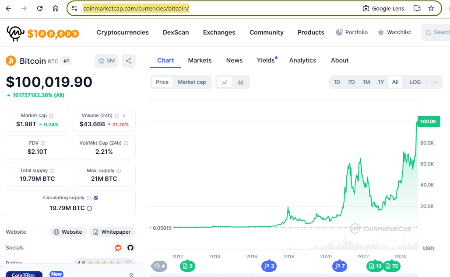Set chart range to 7D
450x277 pixels.
351,82
